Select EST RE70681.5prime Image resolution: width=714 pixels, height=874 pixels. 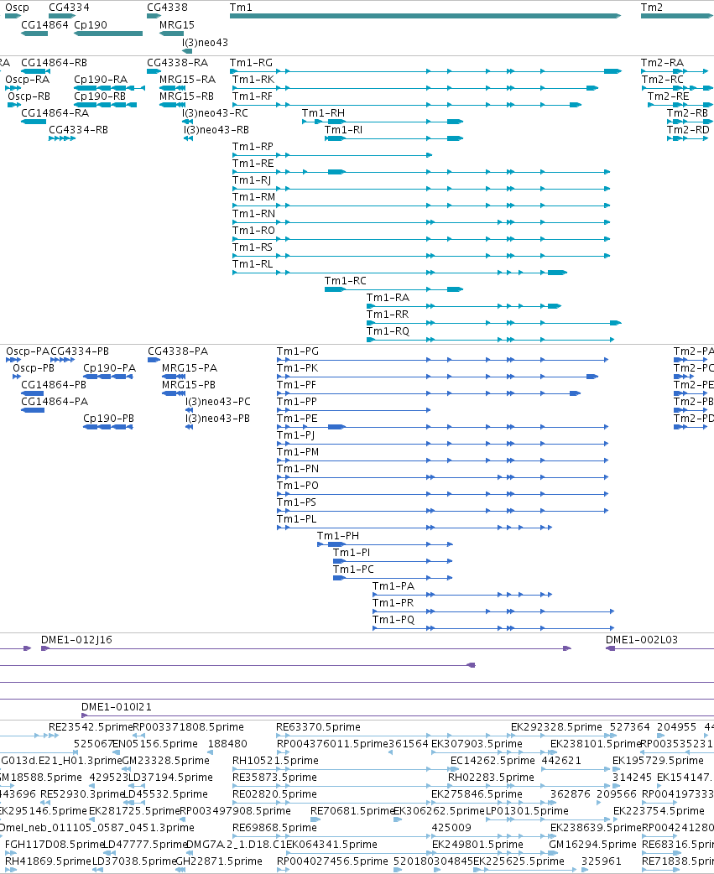(x=353, y=811)
